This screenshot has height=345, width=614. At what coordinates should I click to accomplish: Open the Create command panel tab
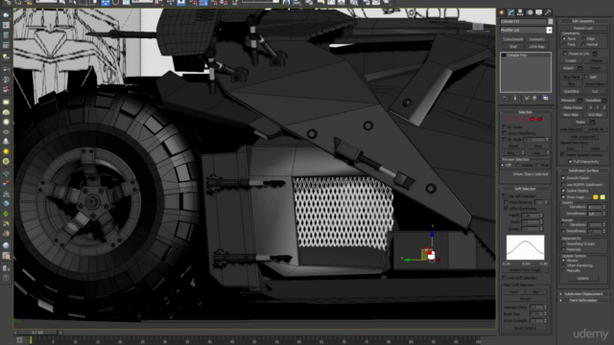(x=502, y=12)
